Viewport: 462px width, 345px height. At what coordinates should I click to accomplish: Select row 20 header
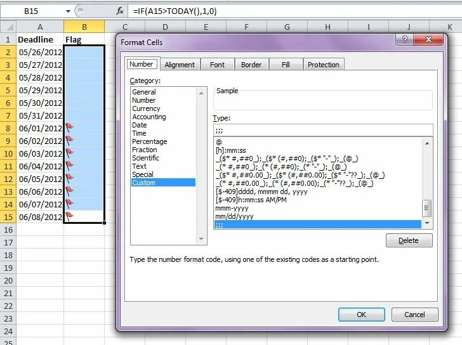8,280
